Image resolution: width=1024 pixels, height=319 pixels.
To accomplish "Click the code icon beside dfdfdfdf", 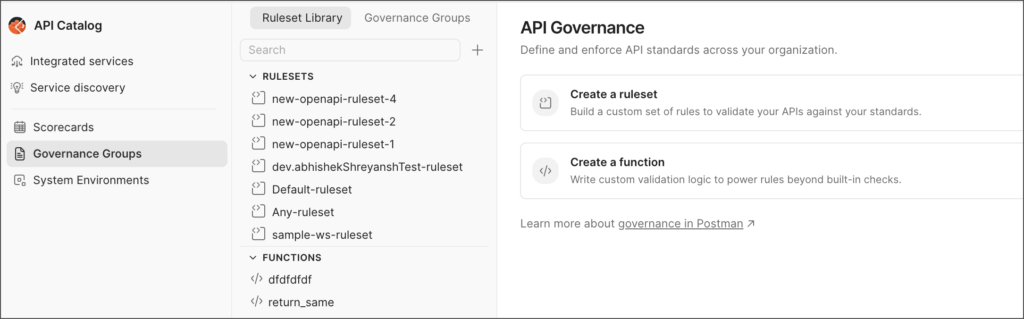I will coord(257,279).
